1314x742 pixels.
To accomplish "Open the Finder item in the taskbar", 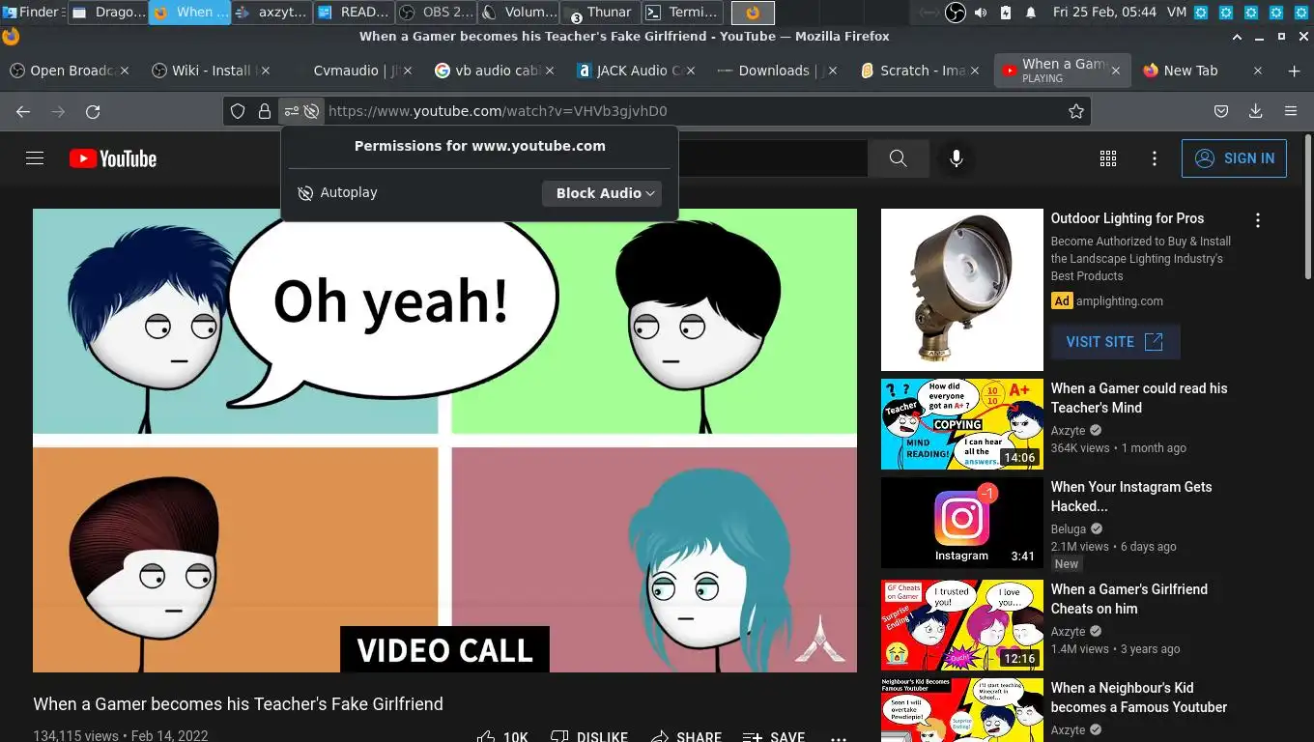I will (34, 13).
